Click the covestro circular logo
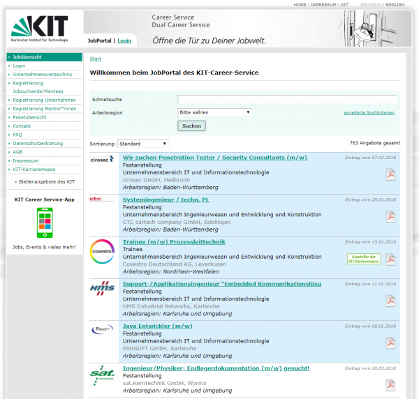Screen dimensions: 419x399 (102, 251)
